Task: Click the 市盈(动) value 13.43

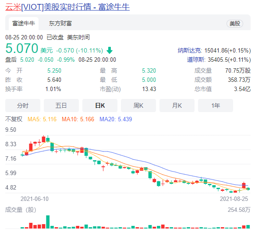Action: click(149, 89)
